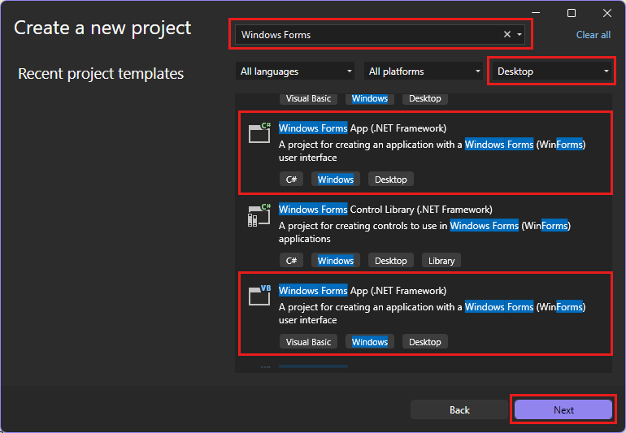Click Desktop tag on C# Forms App
Image resolution: width=626 pixels, height=433 pixels.
click(x=391, y=180)
